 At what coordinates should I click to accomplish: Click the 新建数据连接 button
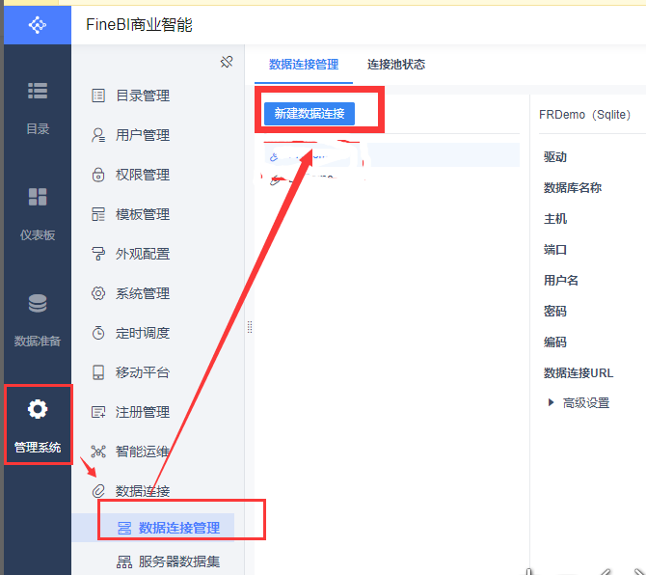pyautogui.click(x=310, y=113)
